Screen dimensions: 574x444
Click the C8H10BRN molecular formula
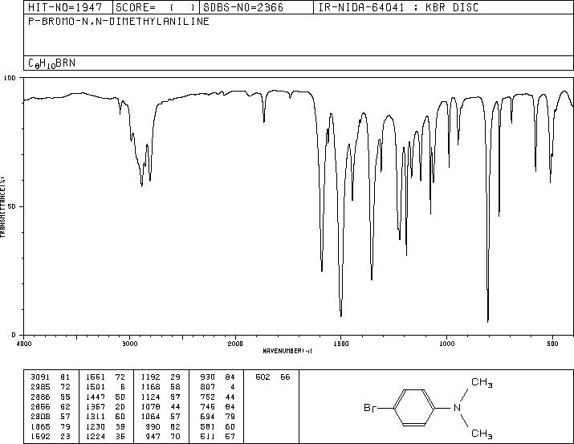(51, 63)
